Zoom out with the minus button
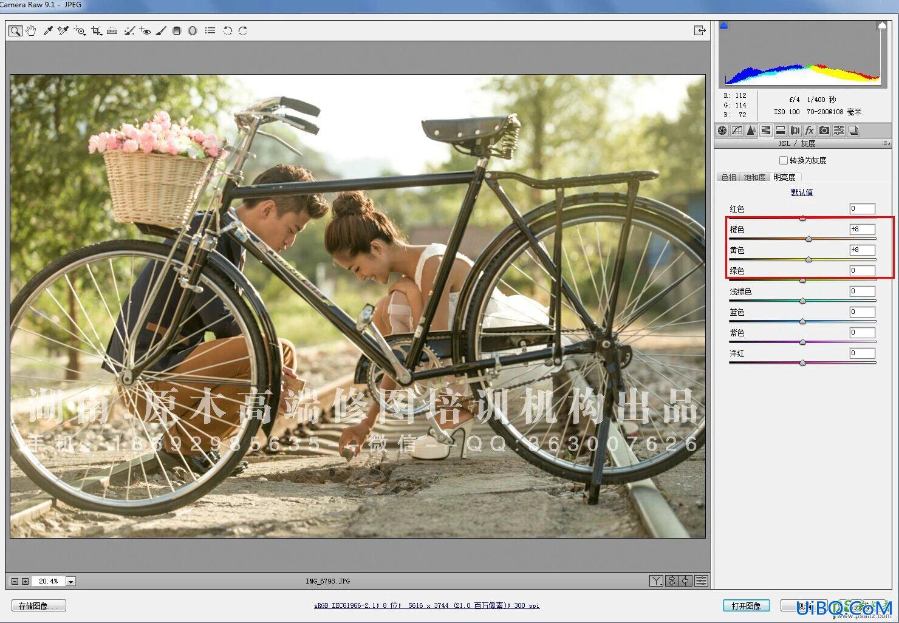 coord(15,582)
